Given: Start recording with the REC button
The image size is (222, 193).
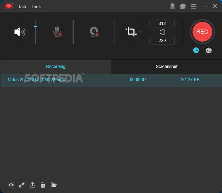Looking at the screenshot, I should pyautogui.click(x=202, y=32).
